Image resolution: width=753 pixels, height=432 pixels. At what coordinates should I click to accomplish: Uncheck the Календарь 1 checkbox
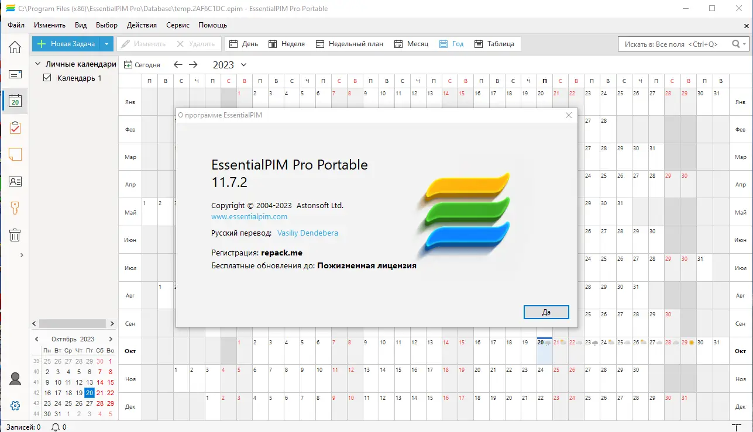click(x=48, y=78)
